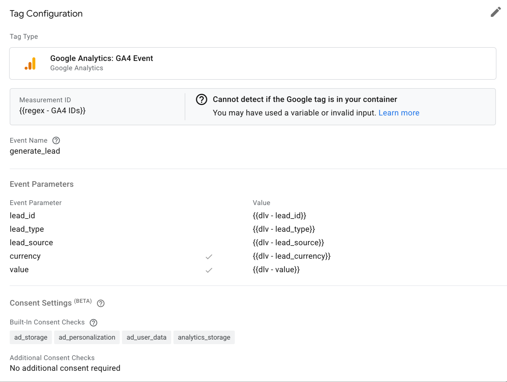
Task: Click the No additional consent required text
Action: (65, 368)
